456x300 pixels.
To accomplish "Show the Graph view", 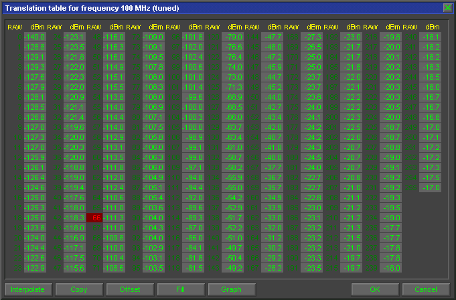I will click(x=231, y=289).
